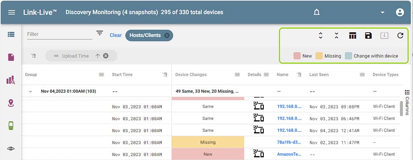Open the header dropdown arrow near the profile
The width and height of the screenshot is (413, 160).
click(x=382, y=12)
